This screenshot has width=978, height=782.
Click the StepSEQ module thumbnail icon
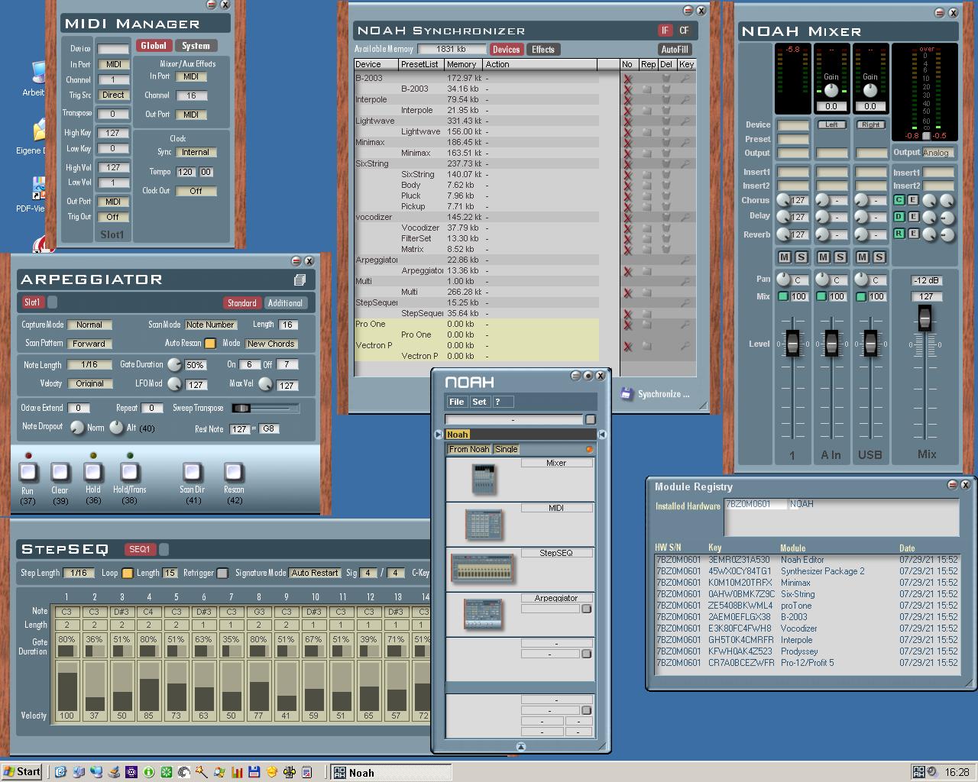[482, 569]
